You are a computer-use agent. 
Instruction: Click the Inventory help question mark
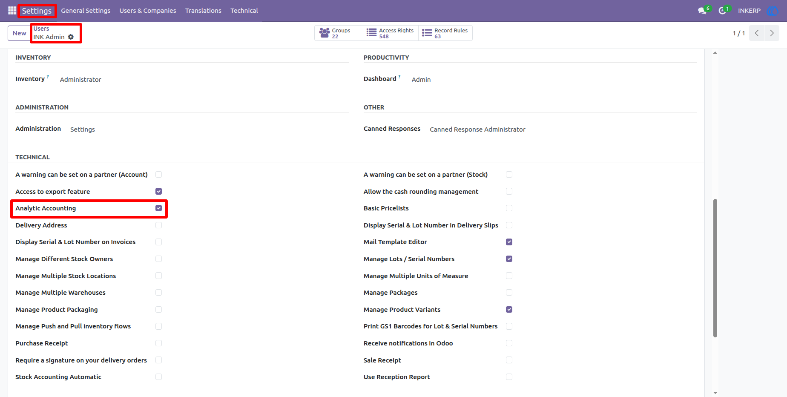(48, 77)
